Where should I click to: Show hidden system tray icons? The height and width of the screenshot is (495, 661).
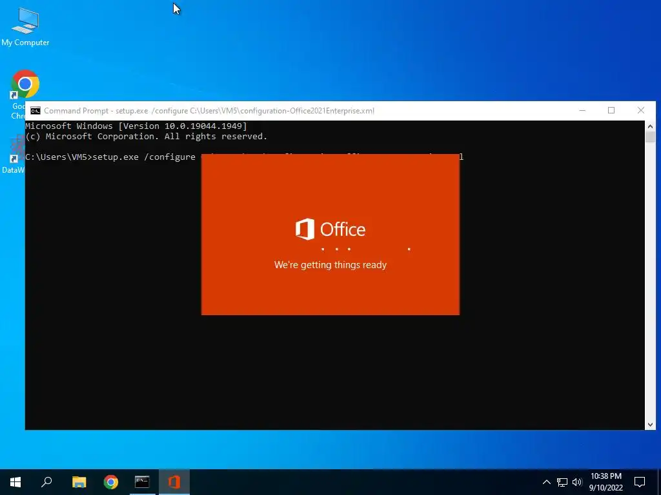point(546,482)
